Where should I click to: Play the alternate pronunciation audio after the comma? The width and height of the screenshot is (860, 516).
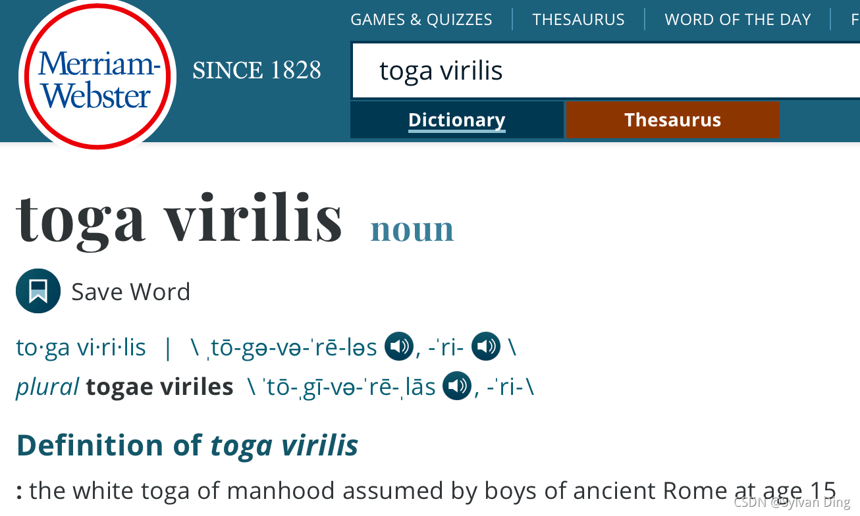[486, 347]
